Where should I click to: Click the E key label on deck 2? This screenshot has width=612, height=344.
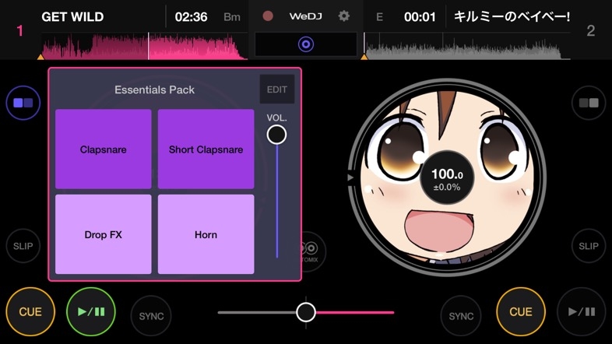tap(379, 17)
